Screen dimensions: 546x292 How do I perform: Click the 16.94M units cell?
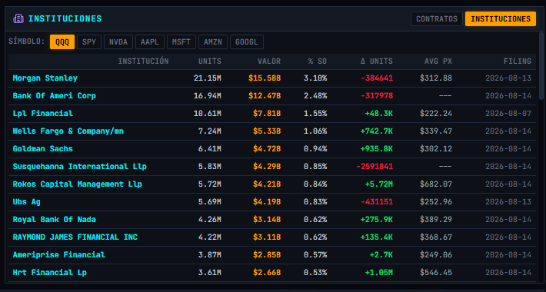click(x=208, y=96)
